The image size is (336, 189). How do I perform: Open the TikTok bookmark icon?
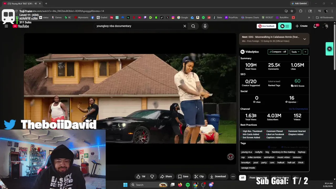(x=162, y=18)
